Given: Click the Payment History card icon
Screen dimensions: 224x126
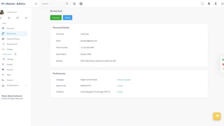Looking at the screenshot, I should coord(3,39).
